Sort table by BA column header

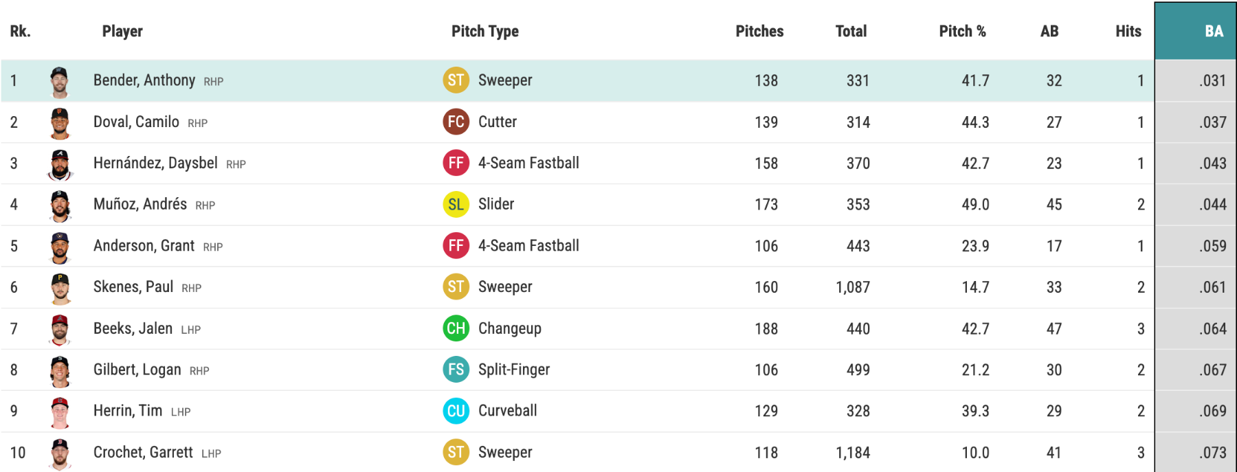(1214, 31)
